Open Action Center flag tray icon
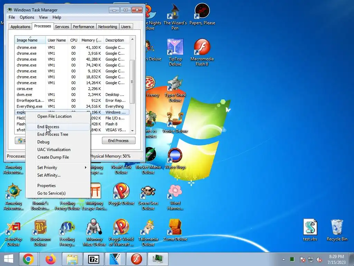 pyautogui.click(x=302, y=259)
